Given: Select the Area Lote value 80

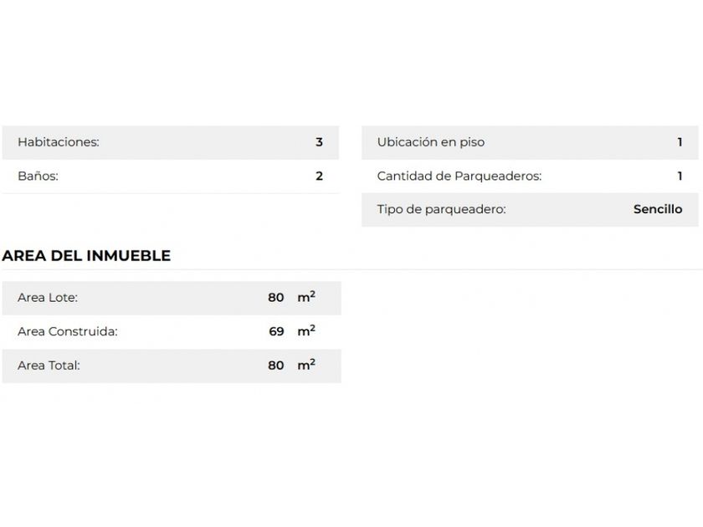Looking at the screenshot, I should click(x=276, y=298).
